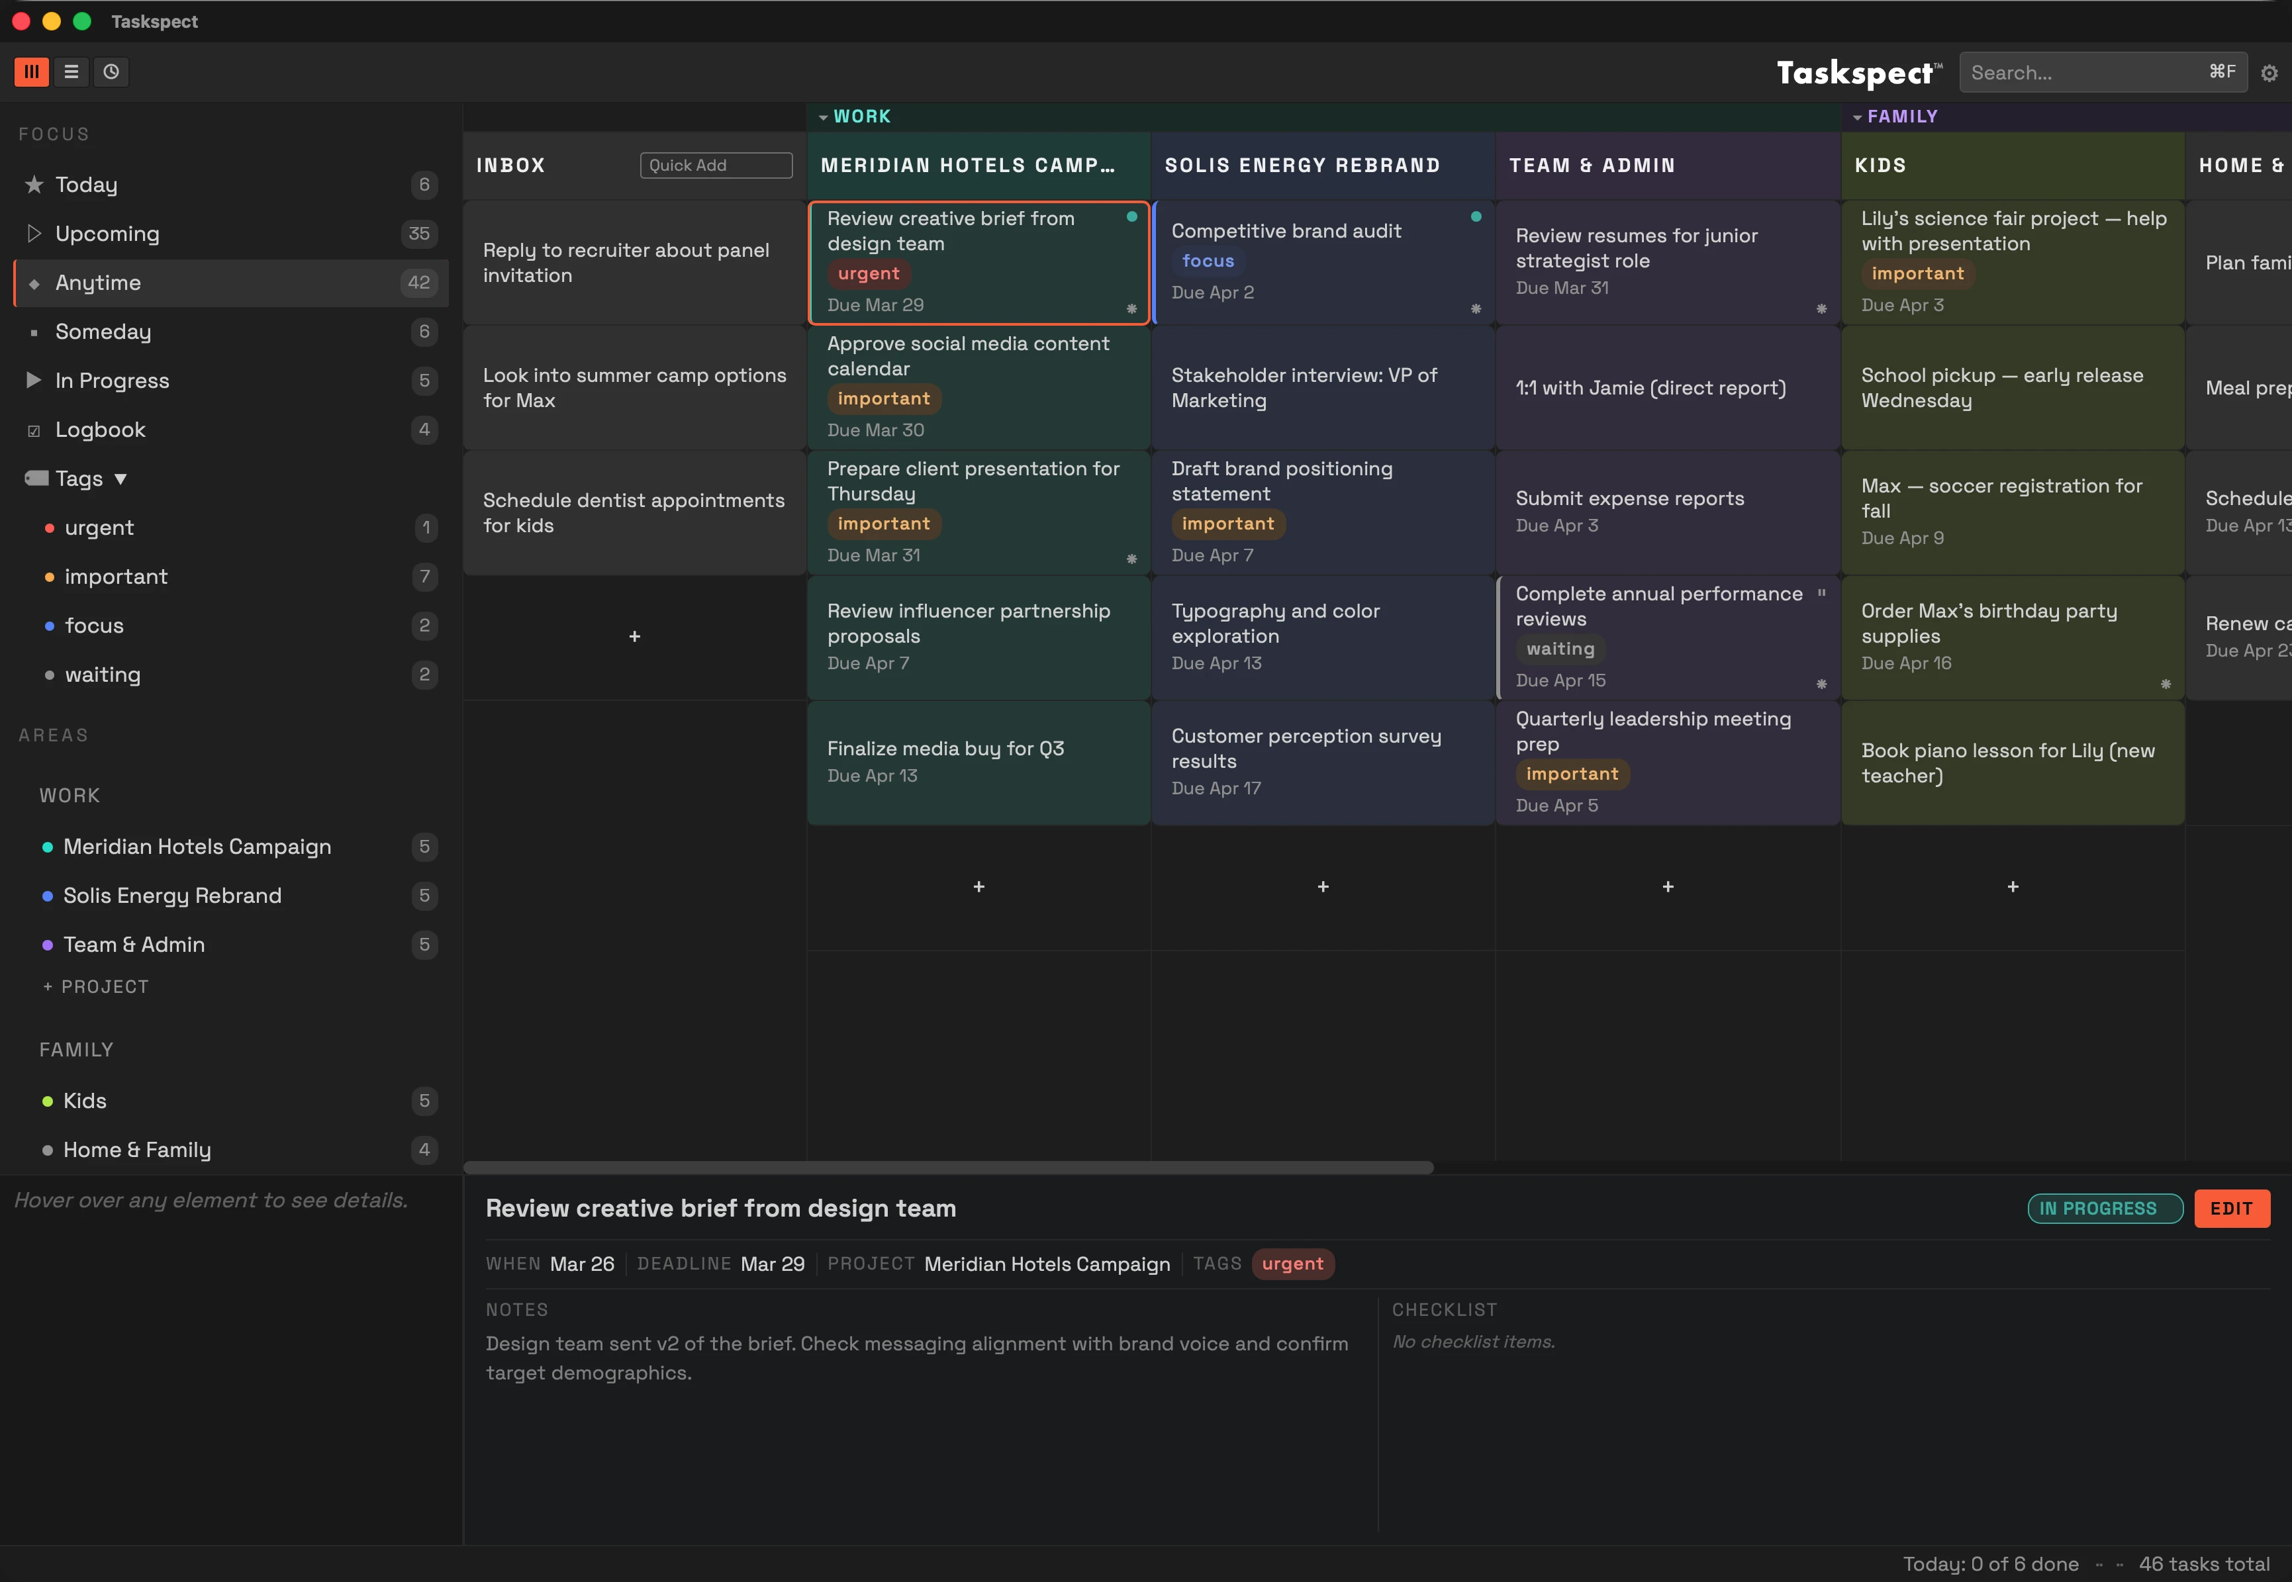Click the Quick Add field in Inbox
The height and width of the screenshot is (1582, 2292).
pos(716,165)
